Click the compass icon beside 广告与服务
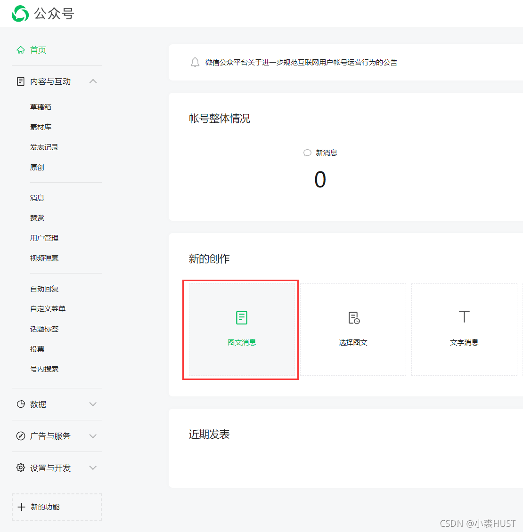 tap(21, 436)
